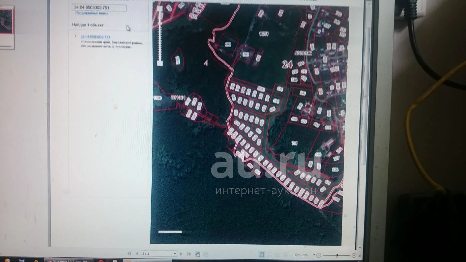Click the 'Найден 1 объект' heading

88,25
